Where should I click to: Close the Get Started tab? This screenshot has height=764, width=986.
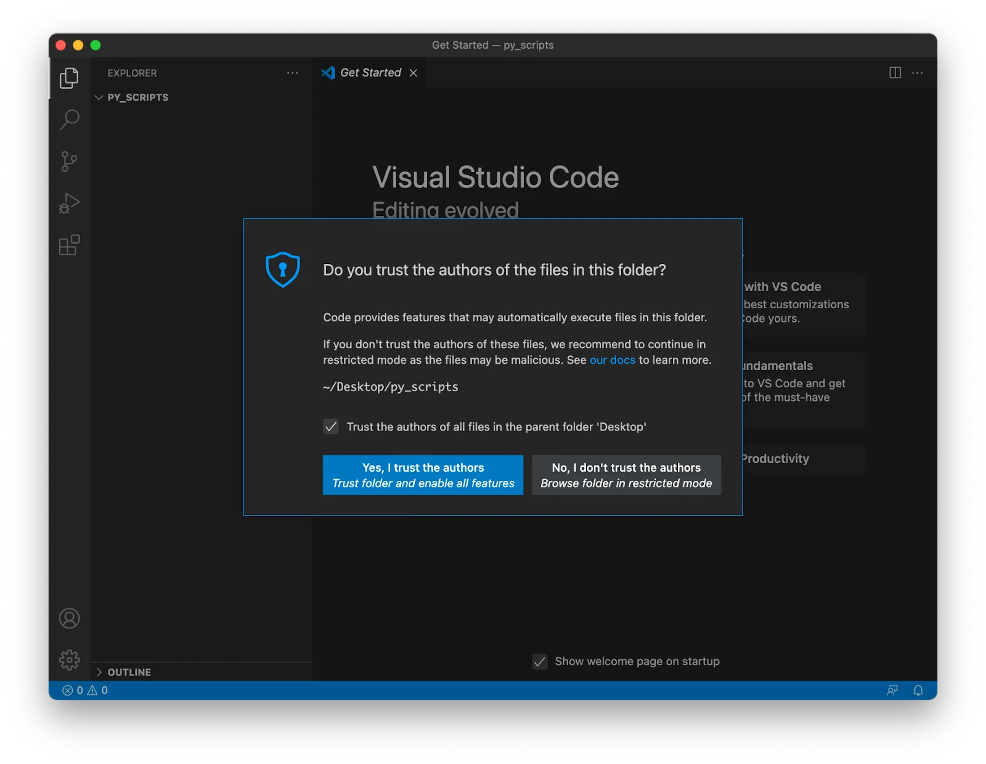[414, 73]
